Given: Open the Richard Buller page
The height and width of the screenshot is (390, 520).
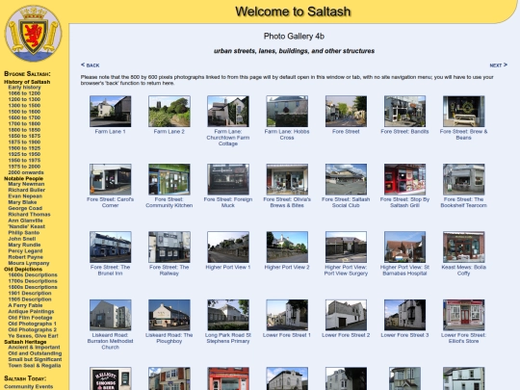Looking at the screenshot, I should [27, 190].
